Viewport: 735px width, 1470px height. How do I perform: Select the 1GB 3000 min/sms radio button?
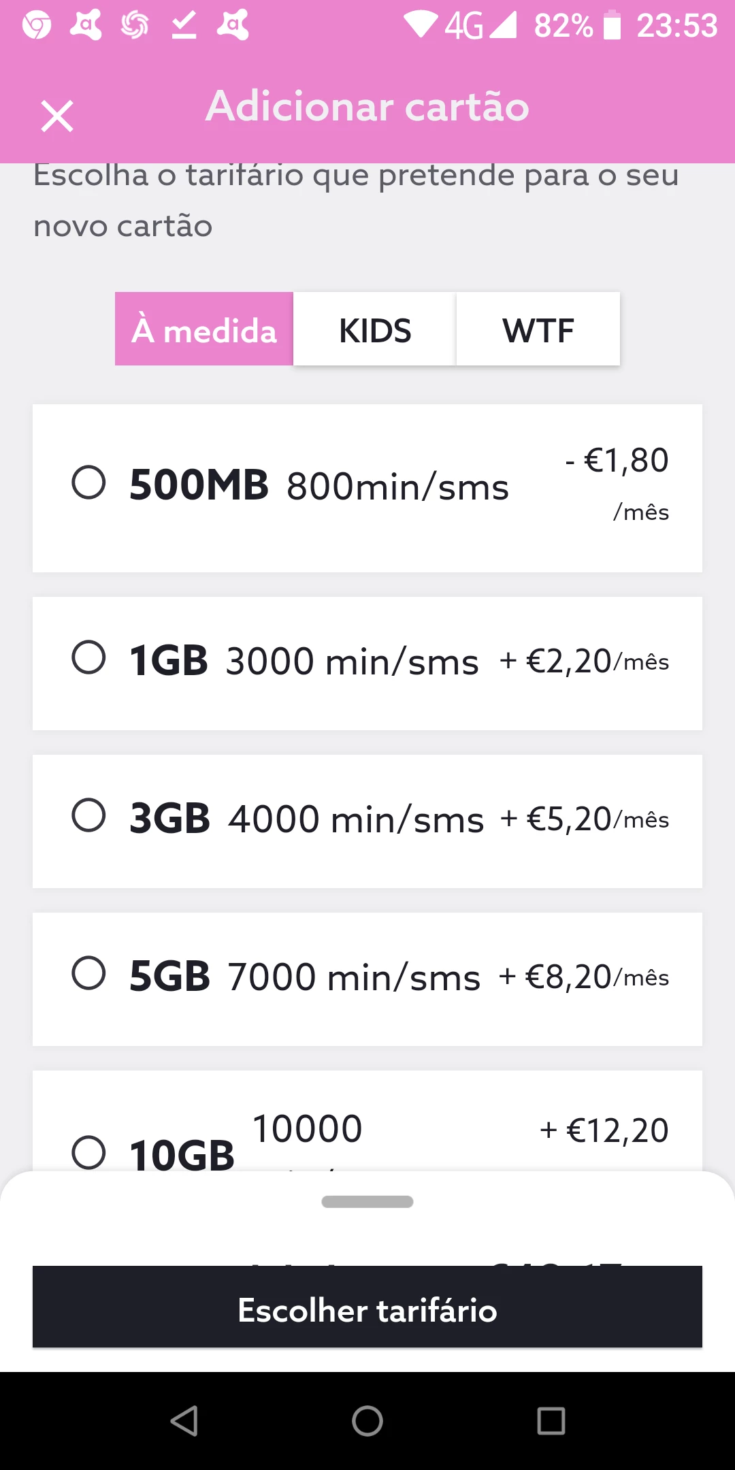point(88,658)
